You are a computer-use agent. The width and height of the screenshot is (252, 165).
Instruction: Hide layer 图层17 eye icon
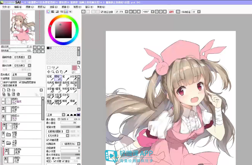[x=4, y=125]
